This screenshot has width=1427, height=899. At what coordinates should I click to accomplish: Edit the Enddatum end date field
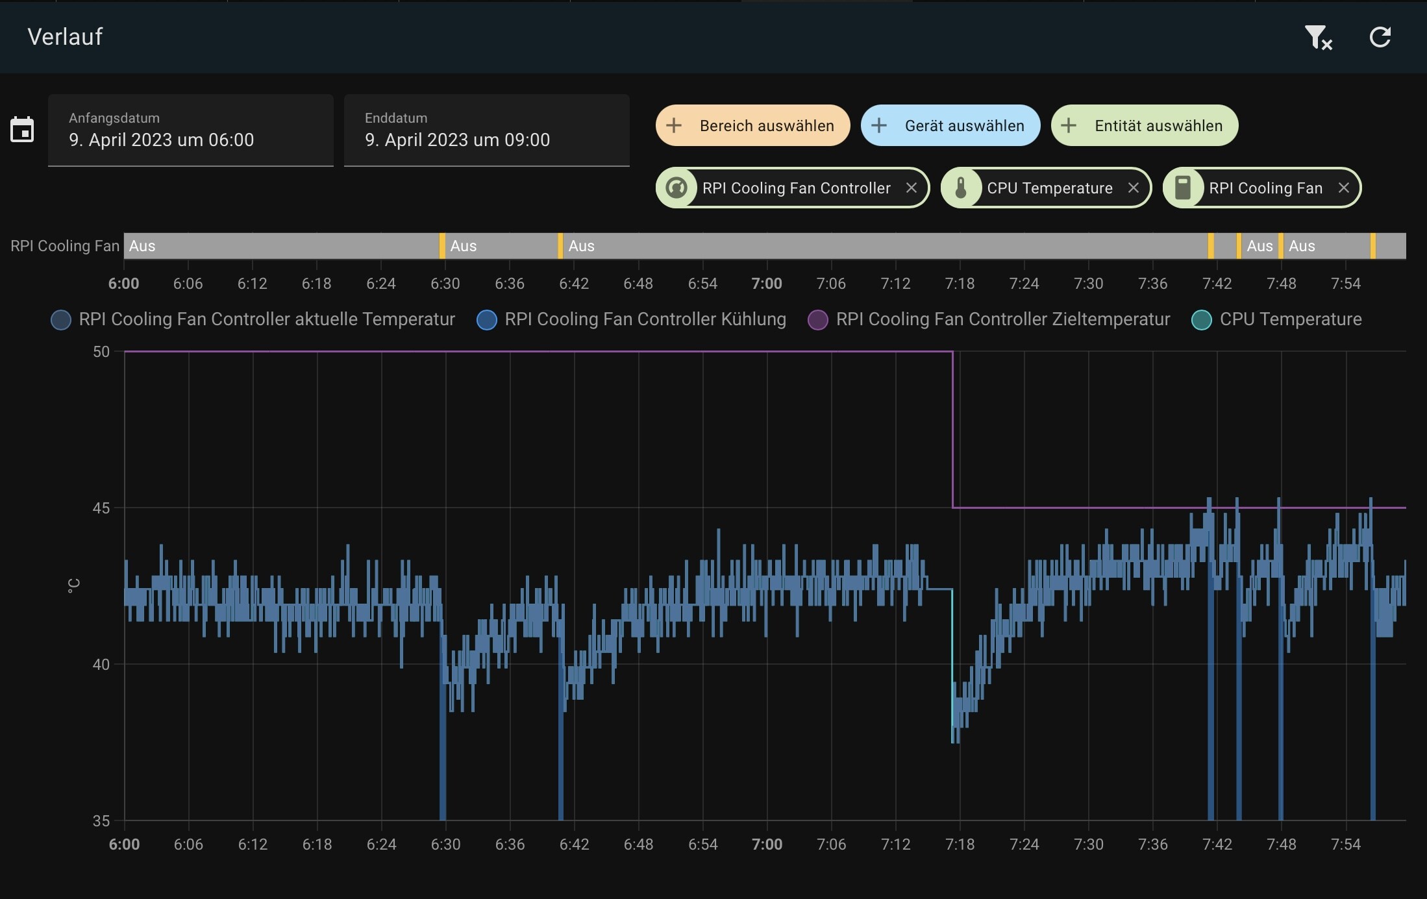(x=487, y=130)
